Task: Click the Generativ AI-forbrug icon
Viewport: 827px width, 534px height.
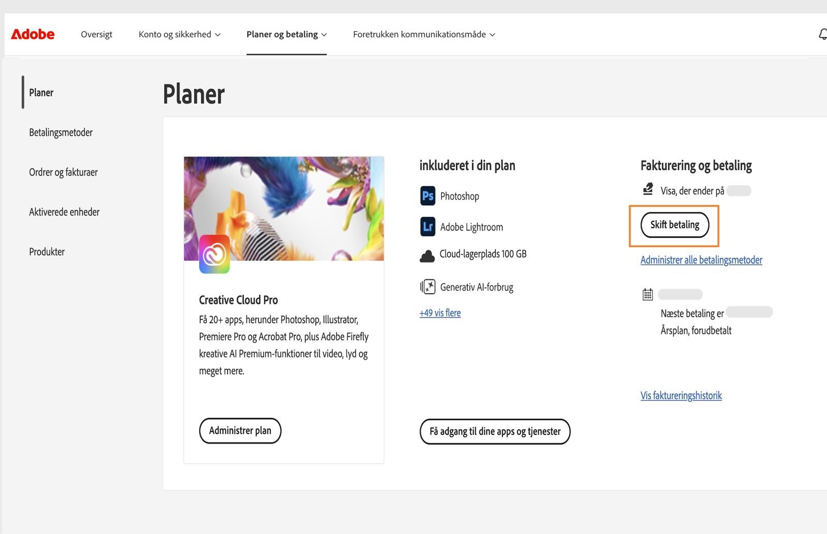Action: (428, 286)
